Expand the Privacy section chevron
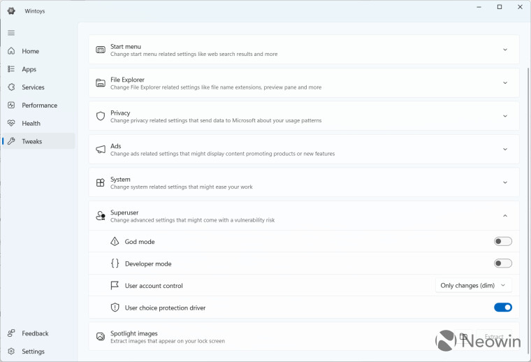Screen dimensions: 531x362 (505, 116)
